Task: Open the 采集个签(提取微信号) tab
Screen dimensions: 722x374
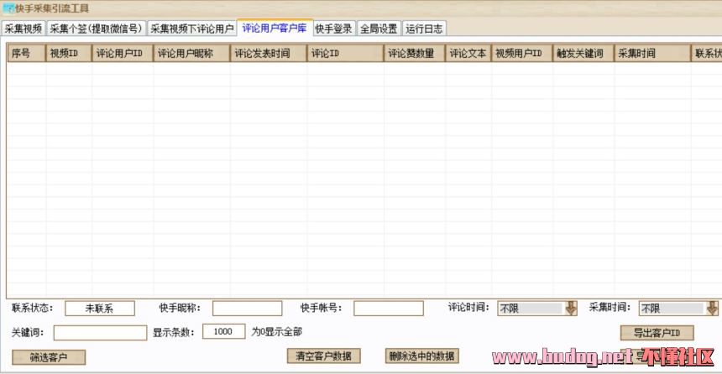Action: [96, 29]
